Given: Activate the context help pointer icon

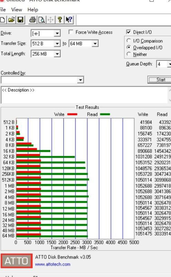Looking at the screenshot, I should coord(69,20).
